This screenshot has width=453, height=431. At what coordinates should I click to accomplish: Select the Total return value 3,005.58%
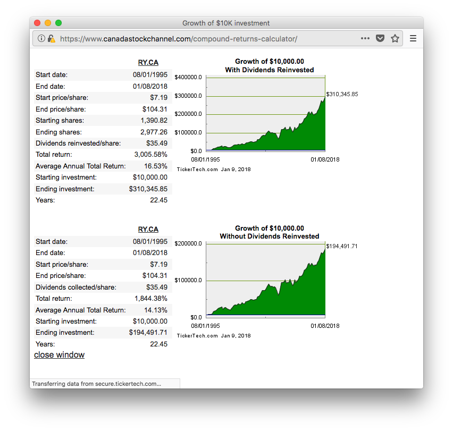151,155
